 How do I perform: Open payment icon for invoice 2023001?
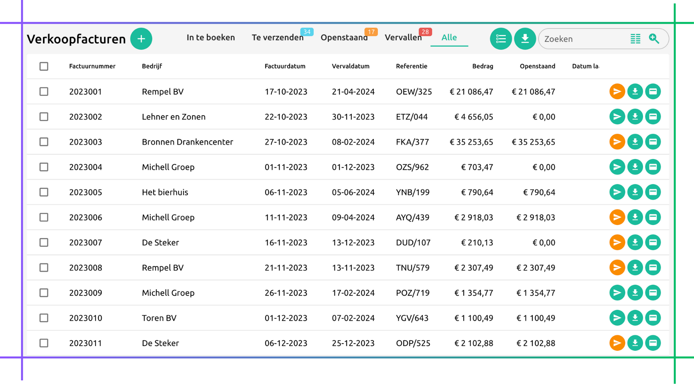[x=653, y=91]
